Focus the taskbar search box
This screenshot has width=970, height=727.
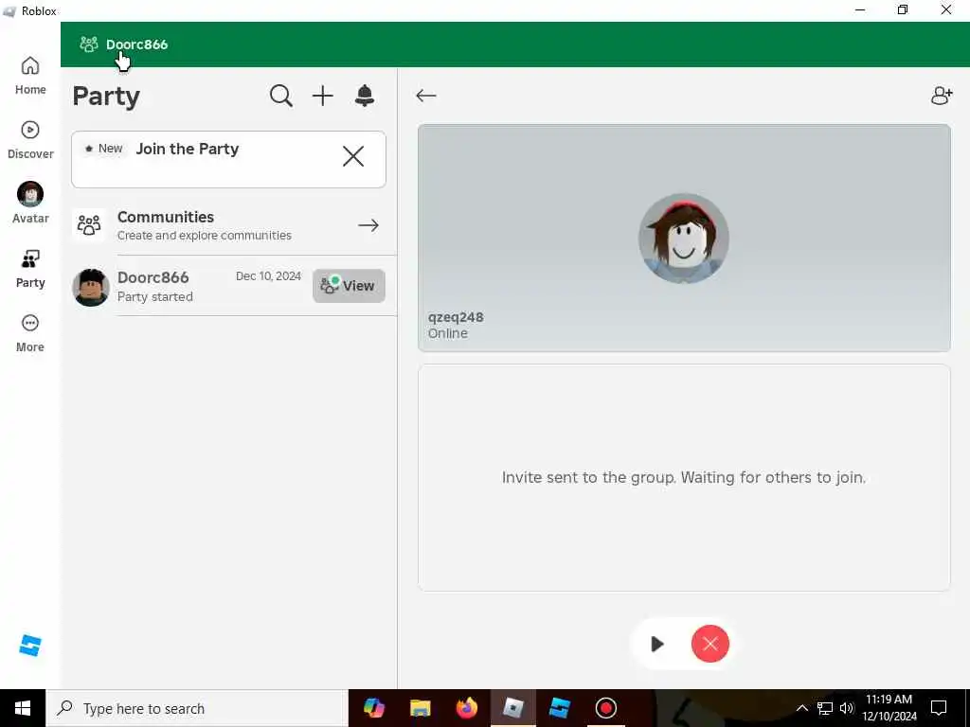[197, 708]
